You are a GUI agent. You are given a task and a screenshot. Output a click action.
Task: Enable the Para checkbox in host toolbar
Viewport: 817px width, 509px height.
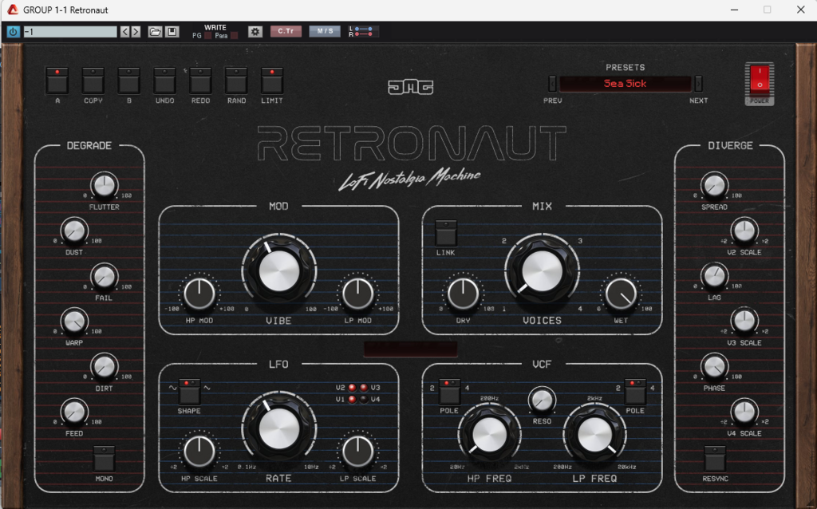pos(234,35)
